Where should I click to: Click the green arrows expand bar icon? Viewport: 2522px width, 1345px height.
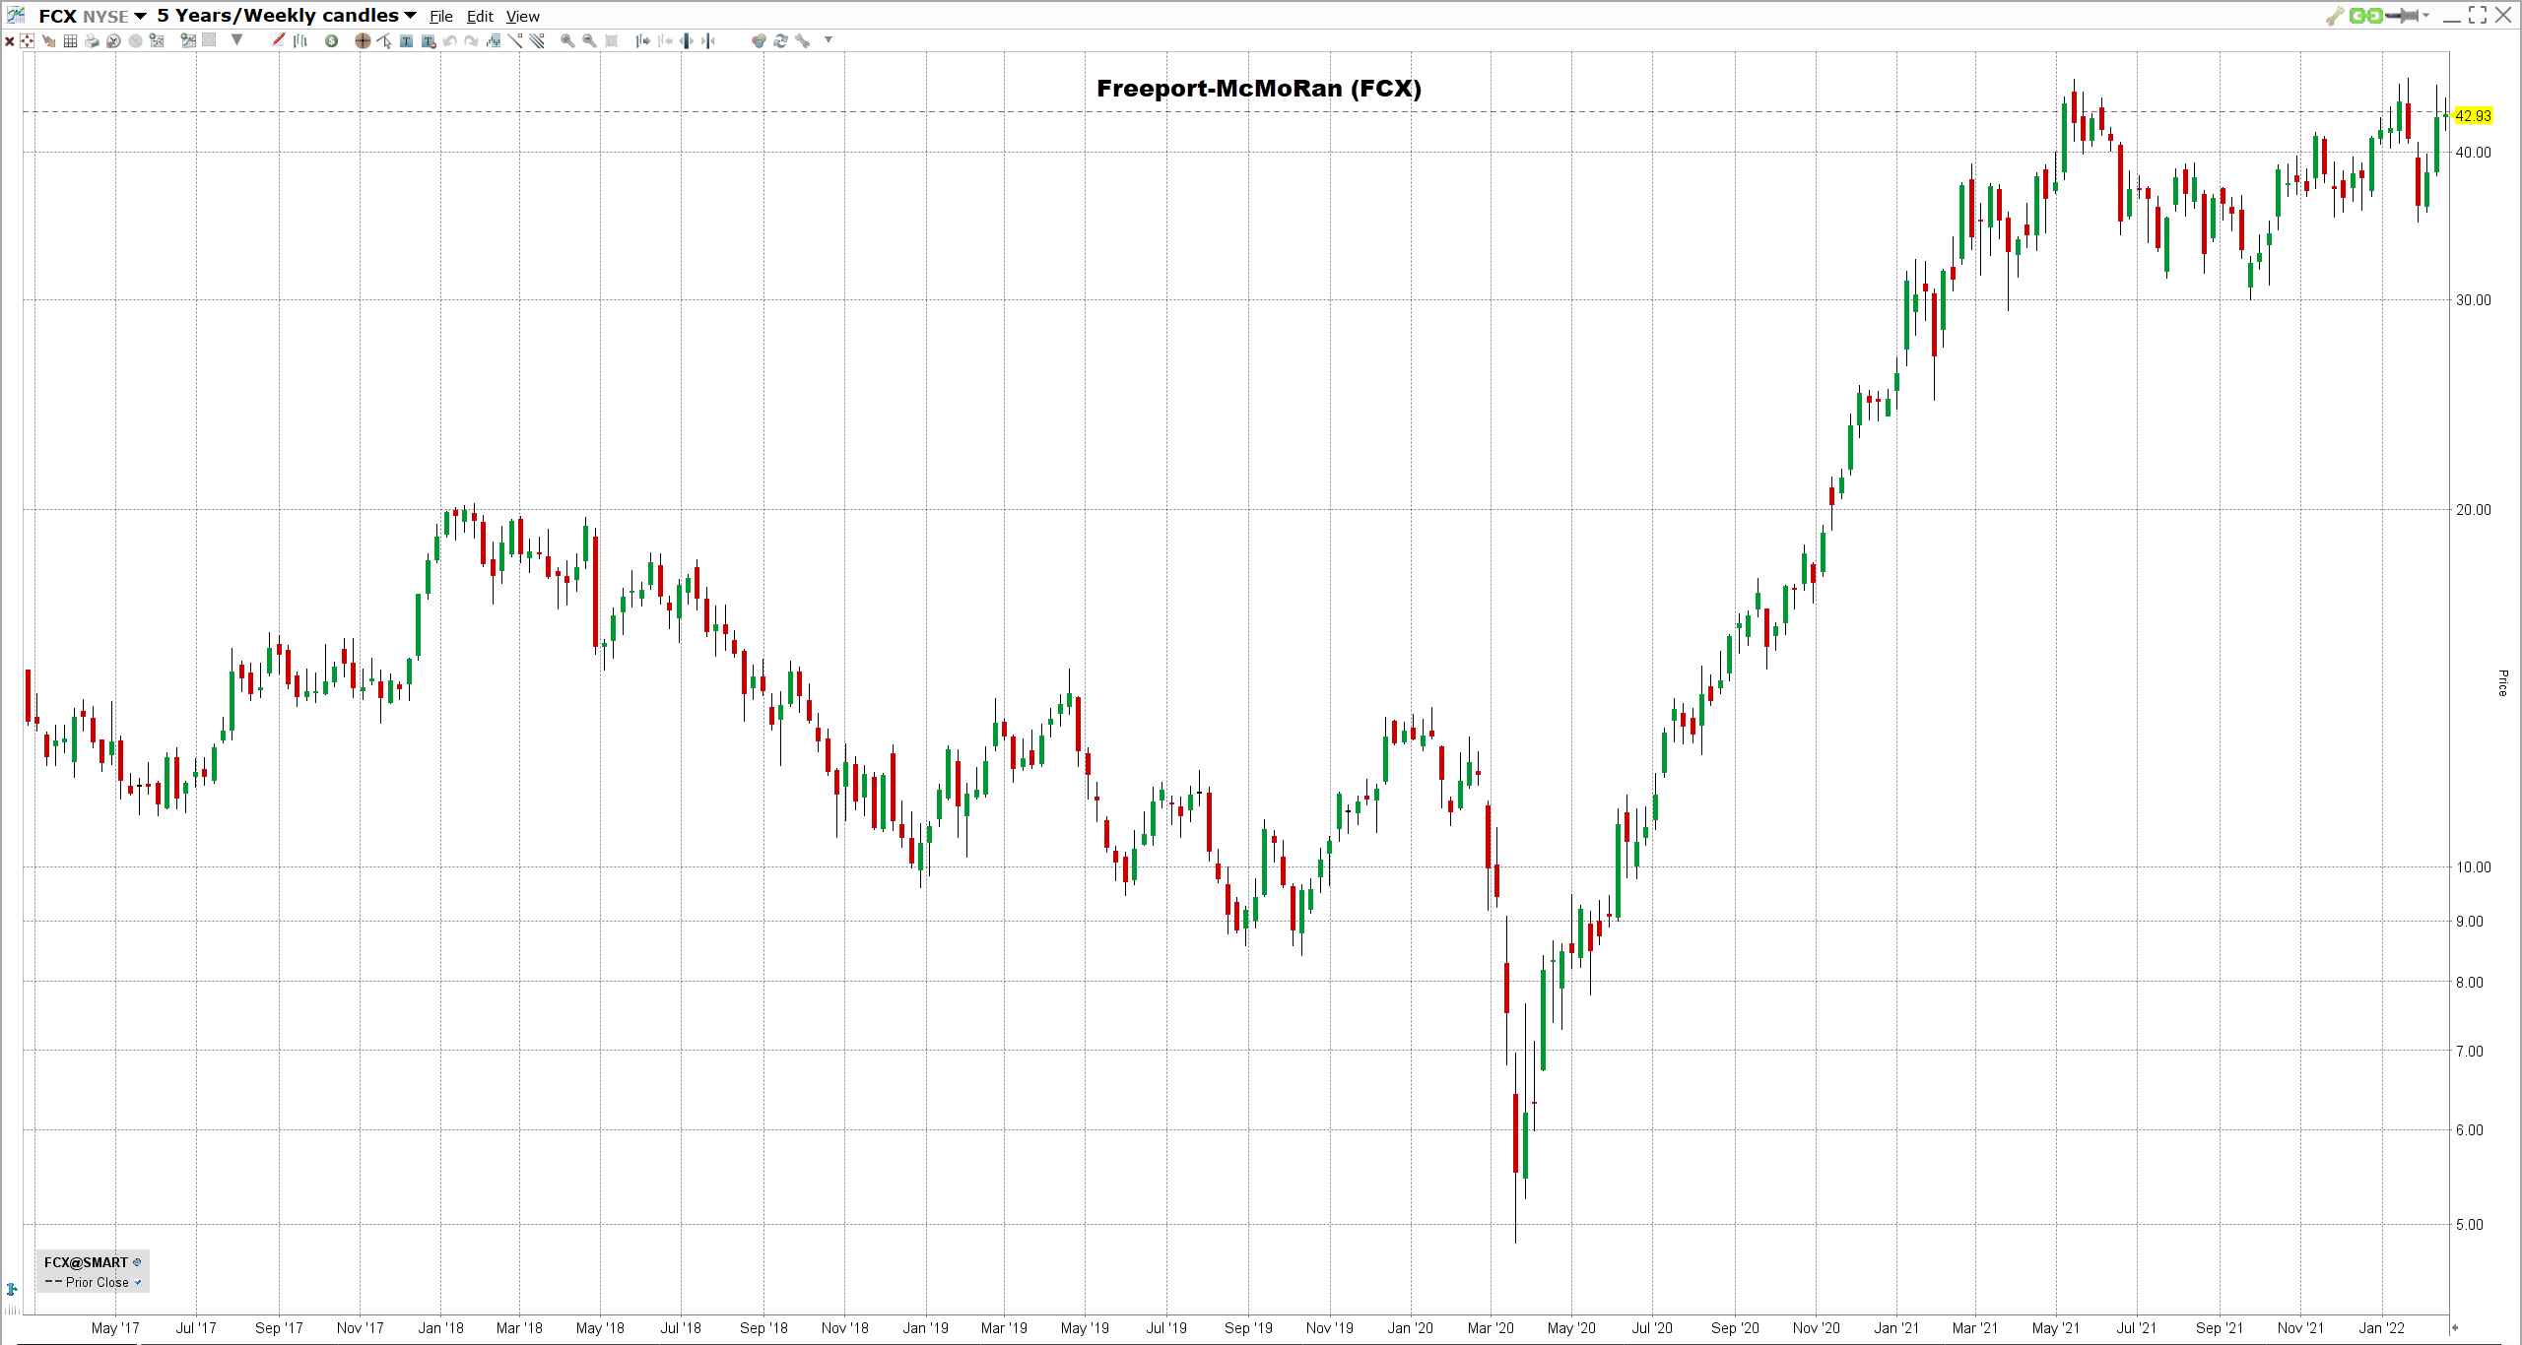tap(686, 40)
